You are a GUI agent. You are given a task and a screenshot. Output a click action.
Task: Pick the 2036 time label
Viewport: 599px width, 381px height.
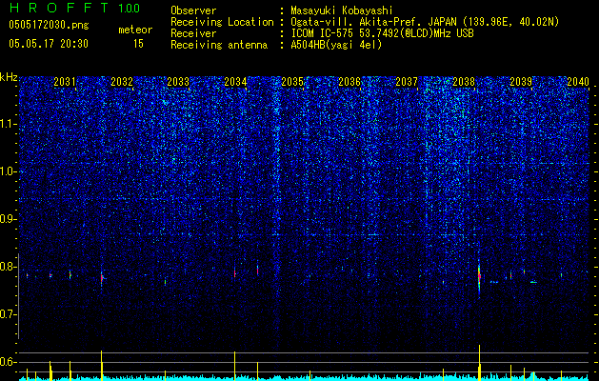point(349,81)
